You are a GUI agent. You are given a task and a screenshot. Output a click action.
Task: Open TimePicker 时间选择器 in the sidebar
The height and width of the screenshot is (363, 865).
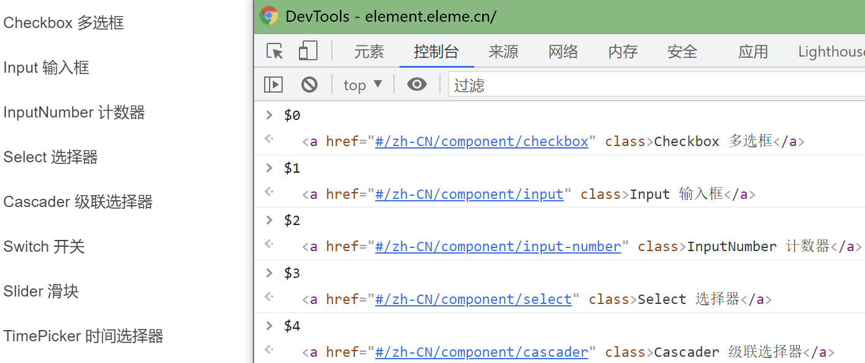tap(83, 336)
